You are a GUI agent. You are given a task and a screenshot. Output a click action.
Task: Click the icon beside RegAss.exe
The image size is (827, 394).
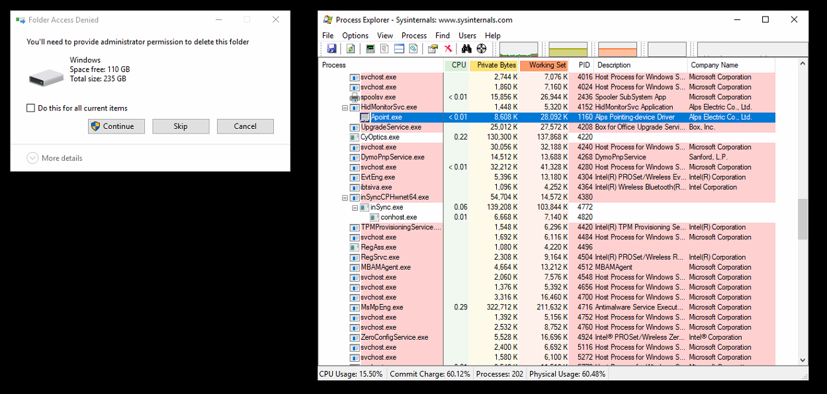[x=355, y=247]
